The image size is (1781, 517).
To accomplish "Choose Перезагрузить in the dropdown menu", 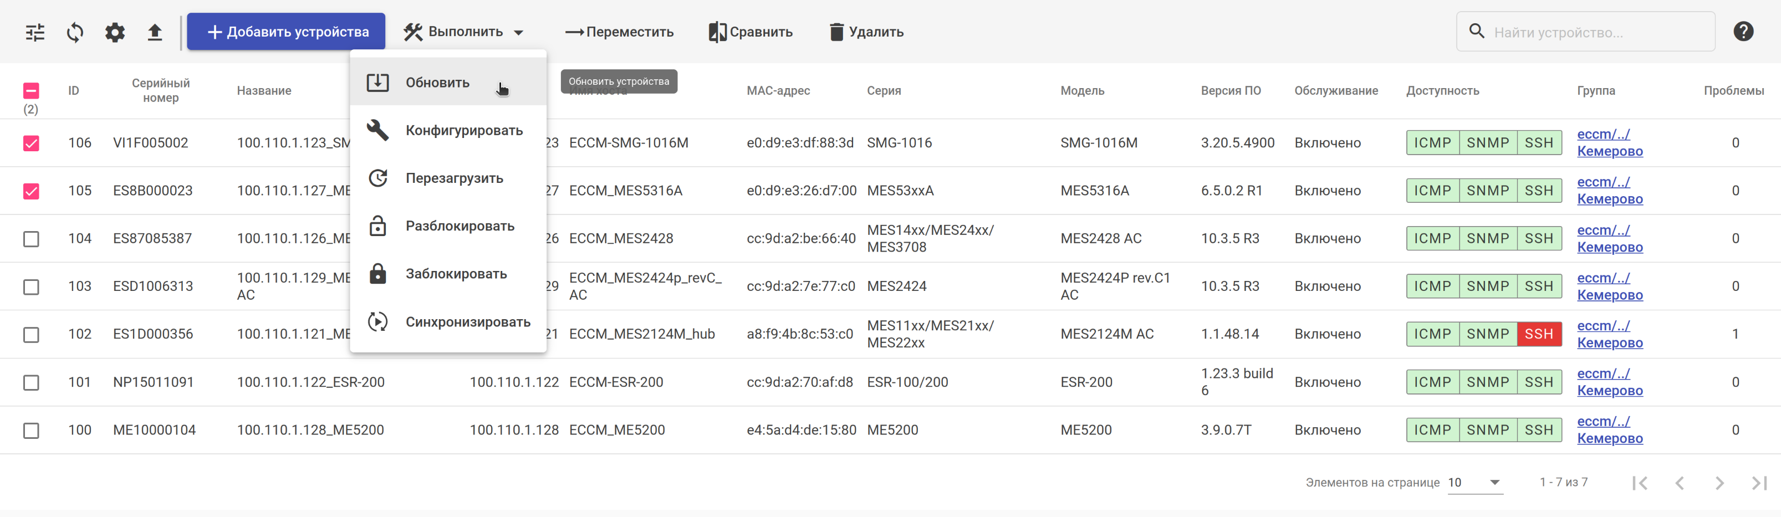I will [454, 178].
